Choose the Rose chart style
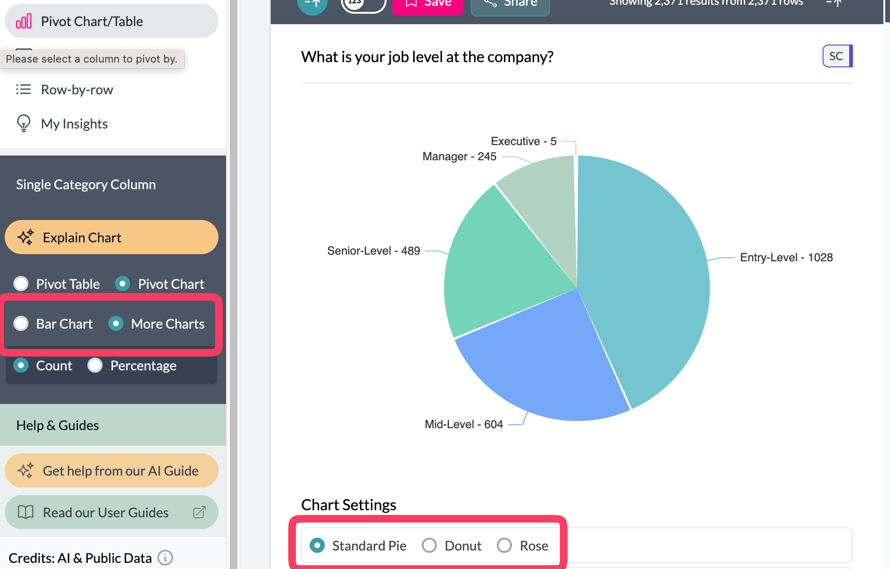890x569 pixels. 504,546
